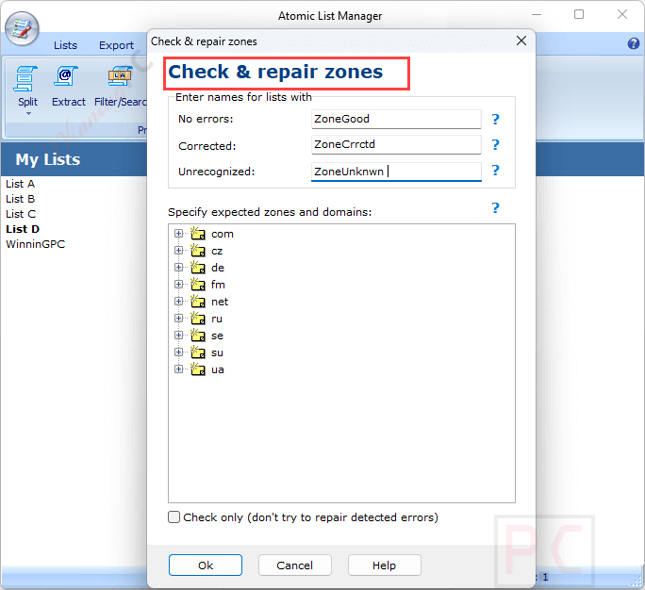This screenshot has width=645, height=590.
Task: Enable the Check only checkbox
Action: pyautogui.click(x=174, y=517)
